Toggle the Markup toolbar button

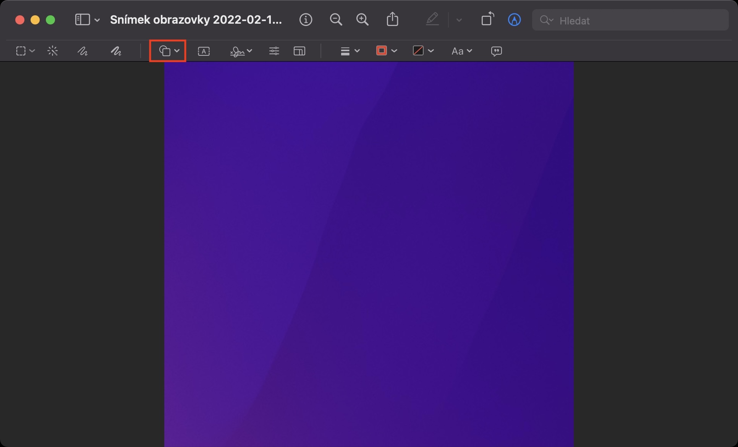coord(514,20)
